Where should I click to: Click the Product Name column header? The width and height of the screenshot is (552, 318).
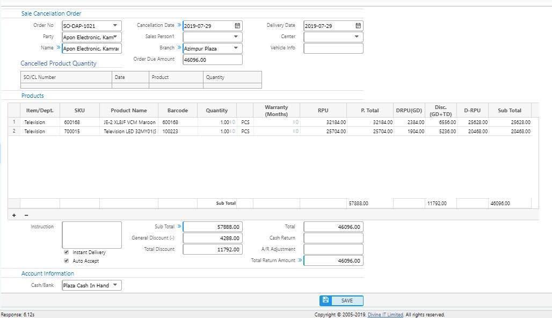(x=128, y=111)
